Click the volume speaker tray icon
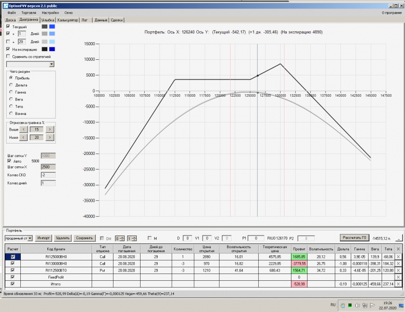This screenshot has height=312, width=405. tap(357, 306)
